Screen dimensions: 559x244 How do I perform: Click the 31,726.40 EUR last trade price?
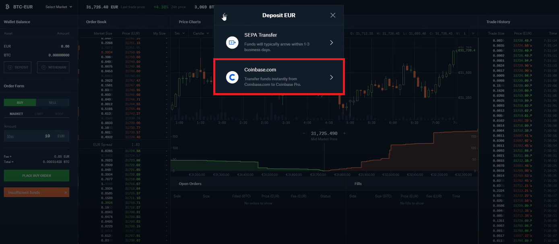point(102,7)
